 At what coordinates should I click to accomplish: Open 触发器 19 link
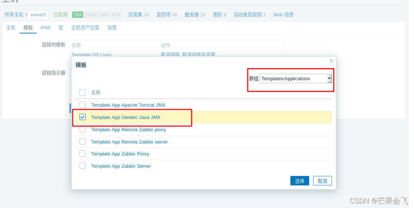(195, 15)
